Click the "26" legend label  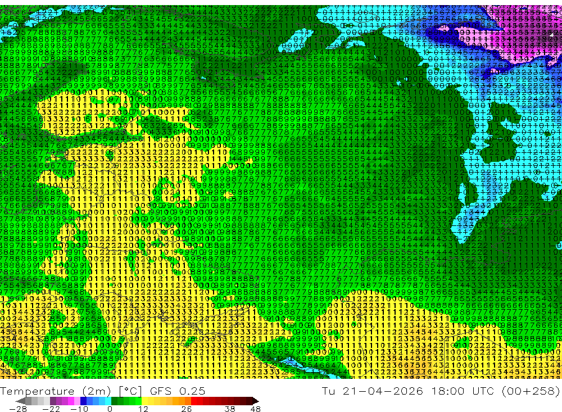click(187, 409)
